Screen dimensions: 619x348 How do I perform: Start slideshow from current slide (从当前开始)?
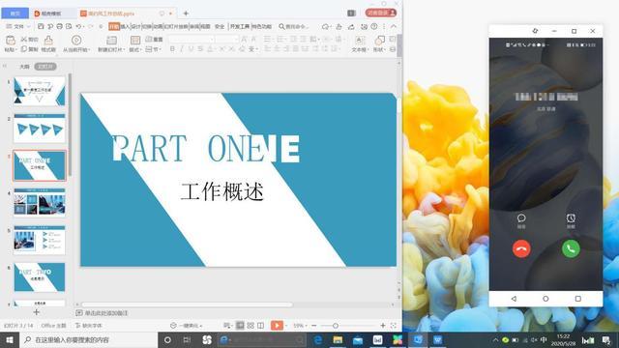[x=76, y=43]
